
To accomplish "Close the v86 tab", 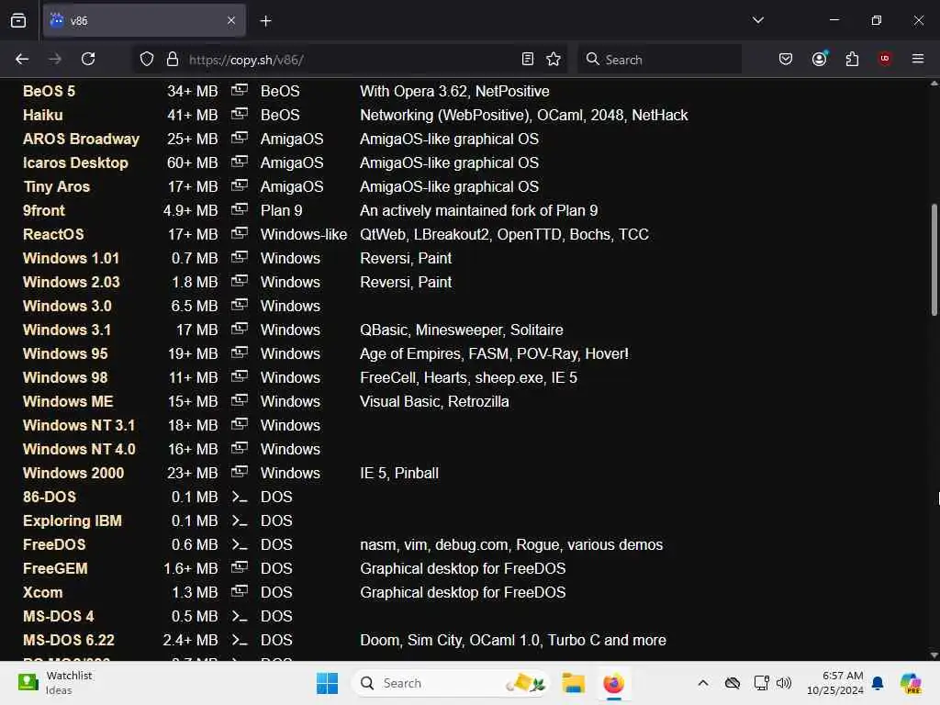I will click(x=231, y=20).
